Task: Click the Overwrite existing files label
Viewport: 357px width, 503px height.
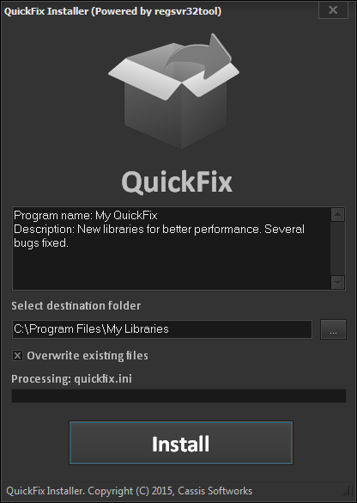Action: (x=88, y=356)
